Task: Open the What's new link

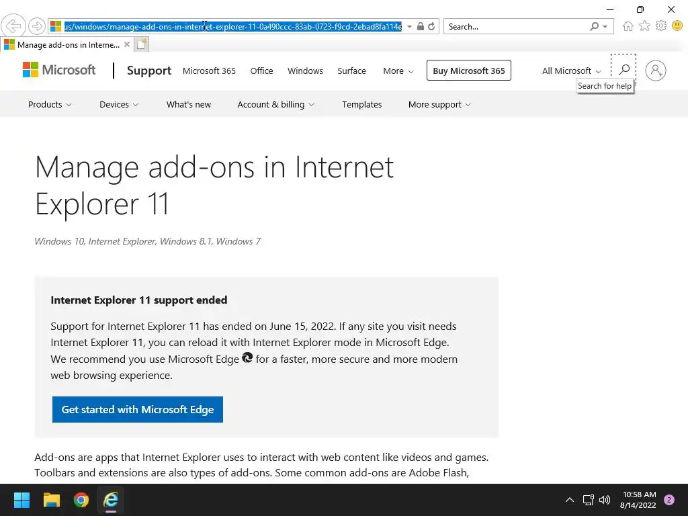Action: [x=189, y=104]
